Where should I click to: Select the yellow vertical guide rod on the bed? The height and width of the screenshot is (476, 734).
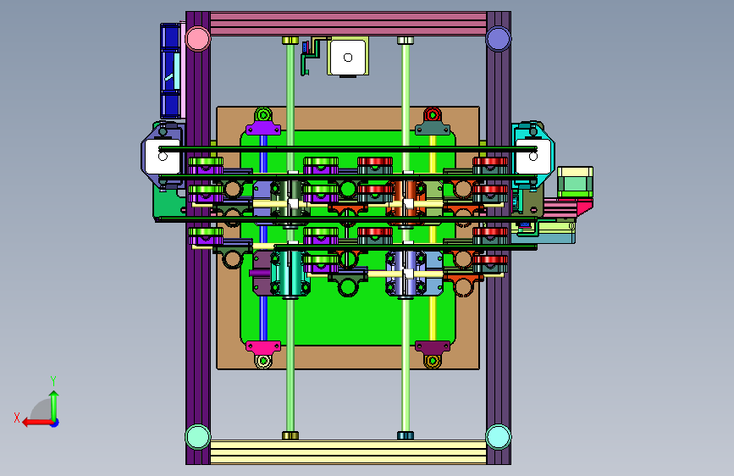click(433, 318)
